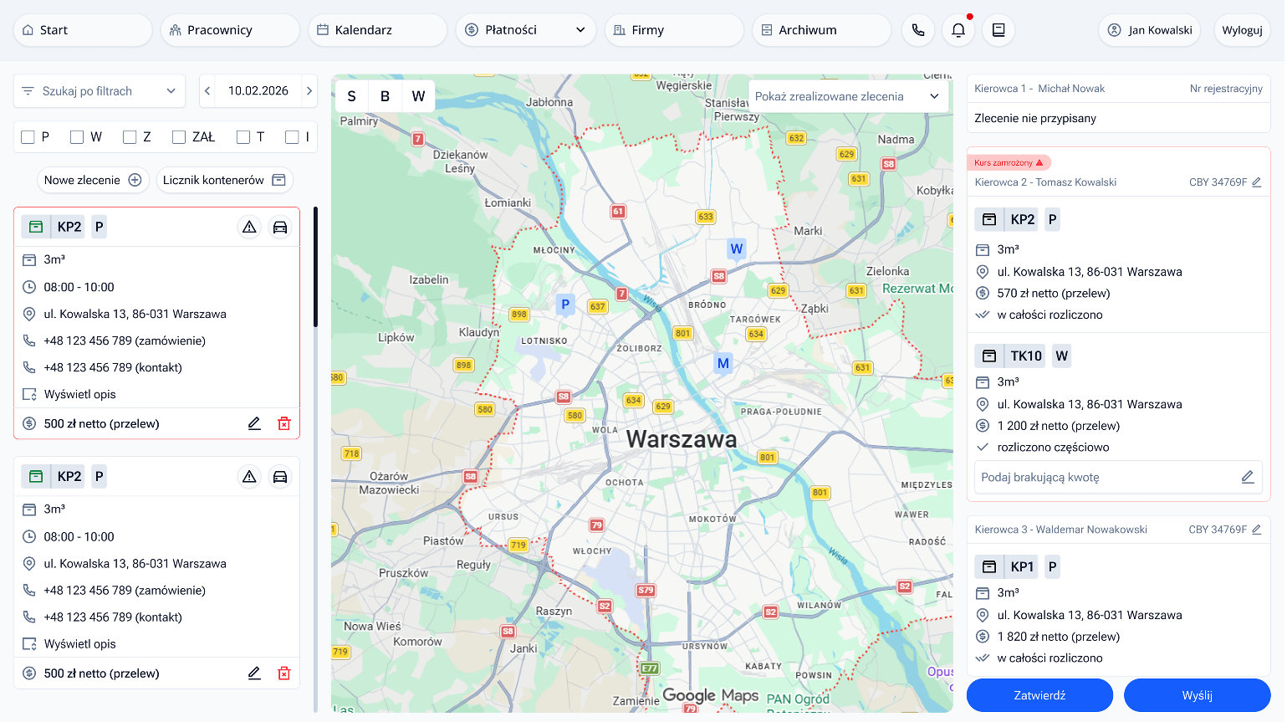Open the Płatności dropdown menu
Screen dimensions: 1287x722
coord(525,29)
